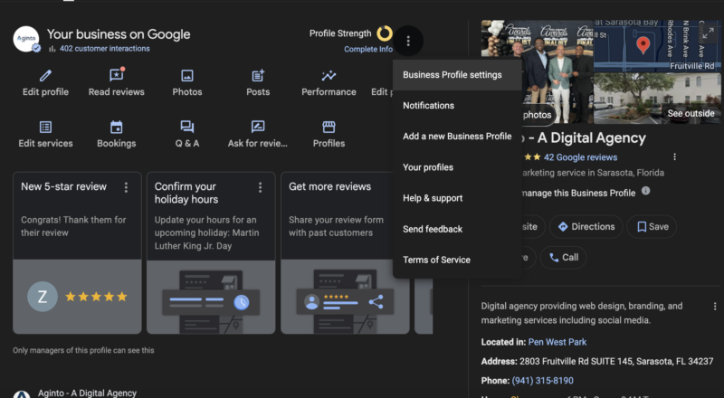Open options on New 5-star review card
Screen dimensions: 724x398
[126, 187]
